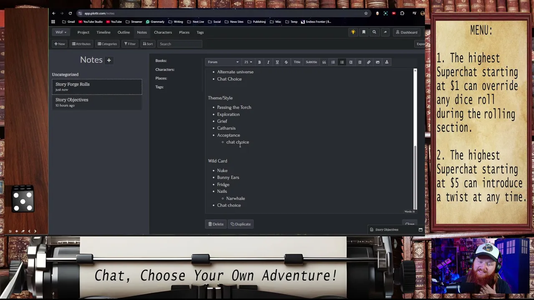Edit the Places field of the note
This screenshot has height=300, width=534.
pos(161,78)
